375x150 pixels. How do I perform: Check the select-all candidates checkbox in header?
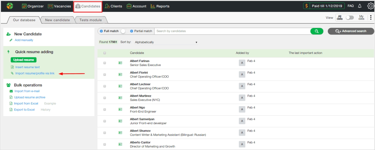105,53
